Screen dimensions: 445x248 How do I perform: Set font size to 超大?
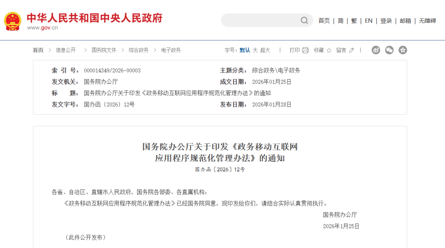coord(265,50)
